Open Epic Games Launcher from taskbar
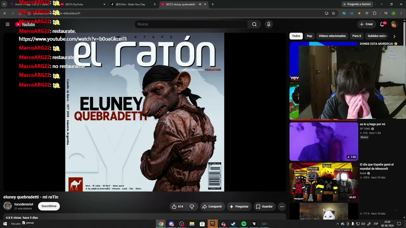Viewport: 406px width, 228px height. click(x=213, y=224)
